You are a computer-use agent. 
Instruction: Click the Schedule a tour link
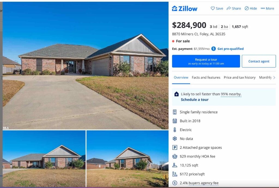(x=195, y=100)
